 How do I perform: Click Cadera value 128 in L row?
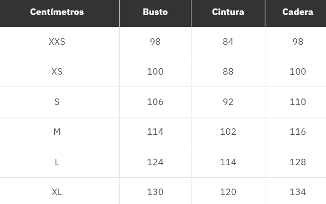[298, 162]
